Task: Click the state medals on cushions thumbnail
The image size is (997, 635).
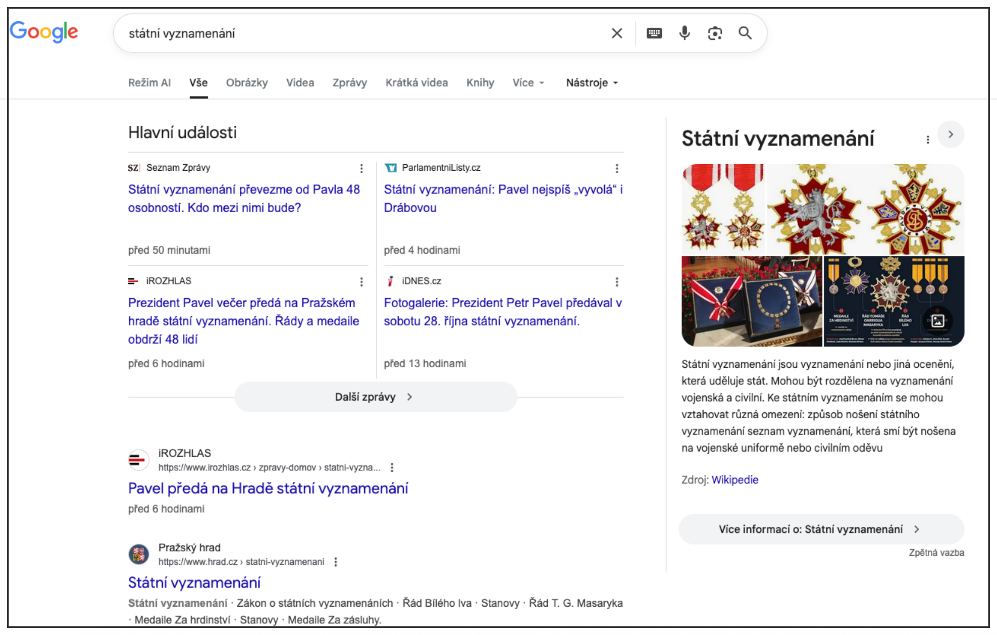Action: (751, 301)
